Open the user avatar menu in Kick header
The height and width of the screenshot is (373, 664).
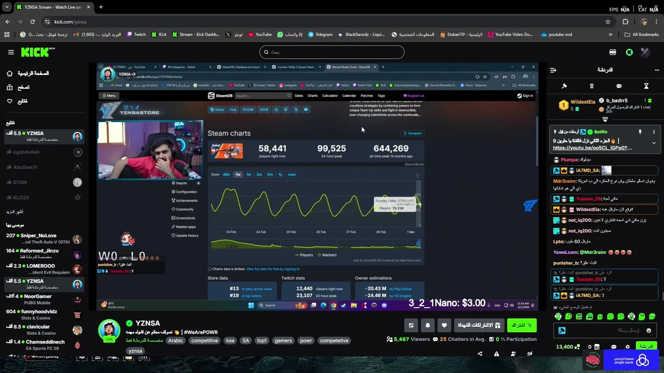coord(645,52)
